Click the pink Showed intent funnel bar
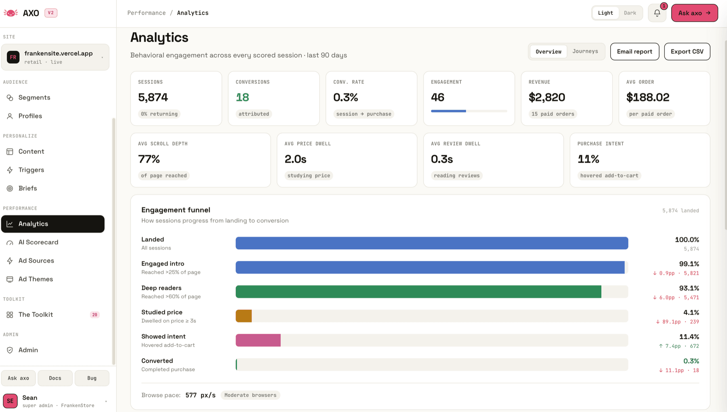This screenshot has width=727, height=412. point(258,340)
